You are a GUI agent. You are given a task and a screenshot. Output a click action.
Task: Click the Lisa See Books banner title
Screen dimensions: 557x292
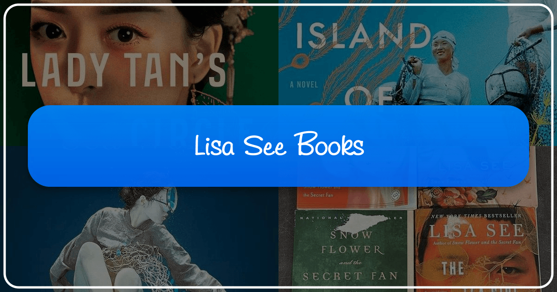pos(278,146)
